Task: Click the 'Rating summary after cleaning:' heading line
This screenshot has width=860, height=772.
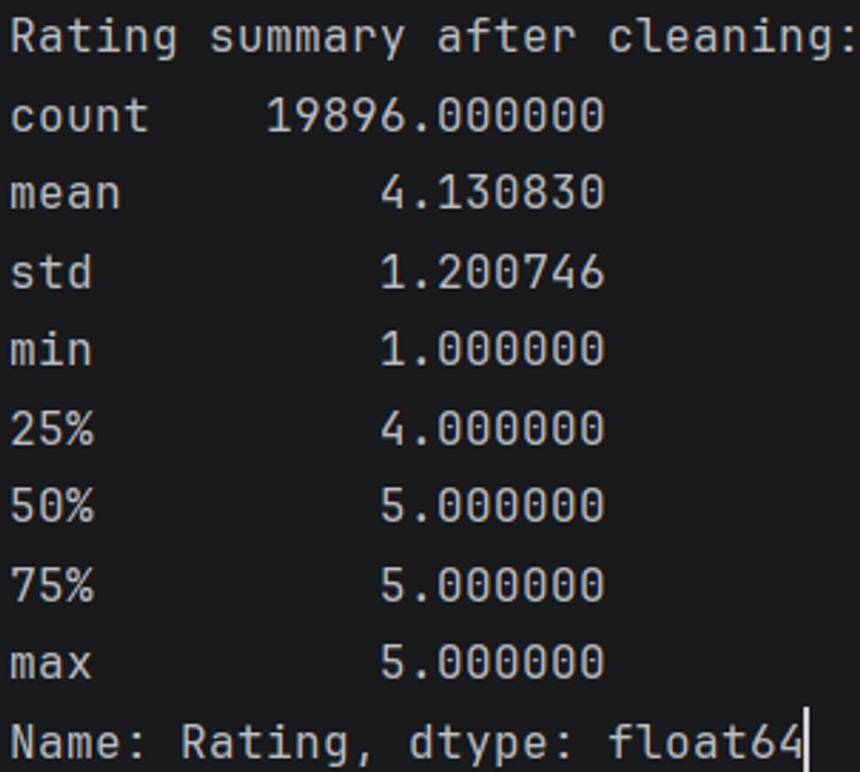Action: tap(433, 38)
